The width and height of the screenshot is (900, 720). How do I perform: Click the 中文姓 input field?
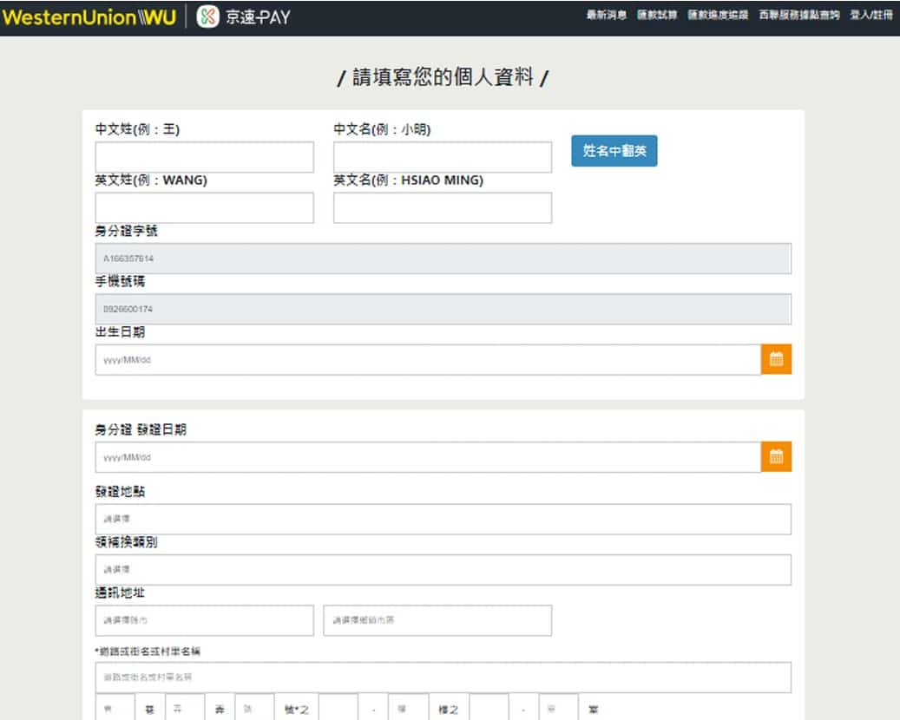(x=204, y=158)
